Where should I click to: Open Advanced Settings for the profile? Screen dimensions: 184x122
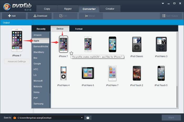tap(17, 62)
